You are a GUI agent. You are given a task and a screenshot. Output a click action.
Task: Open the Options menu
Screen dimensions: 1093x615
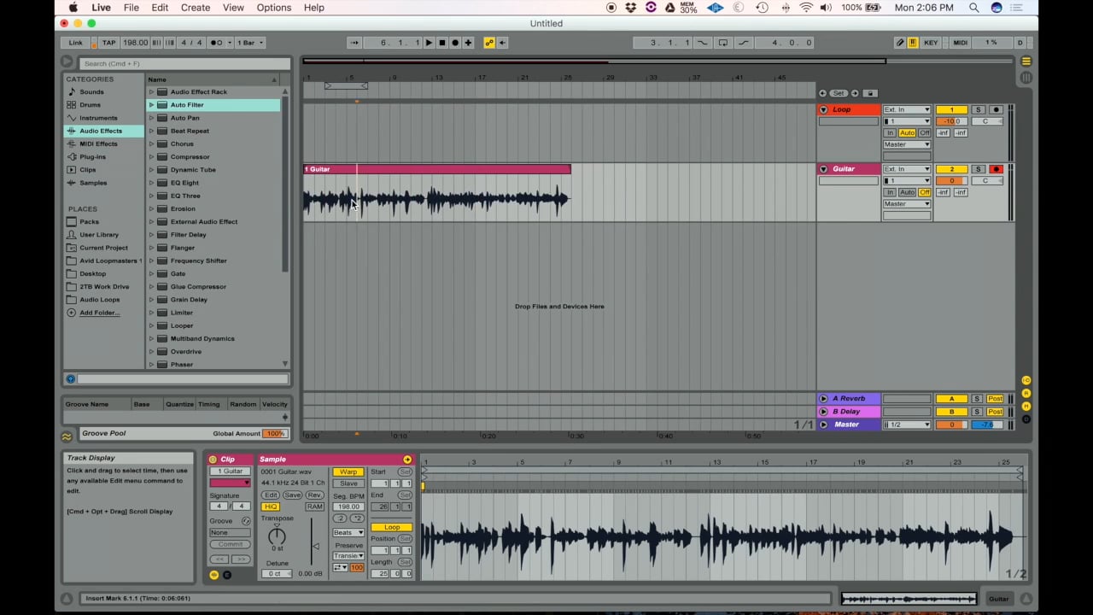273,8
